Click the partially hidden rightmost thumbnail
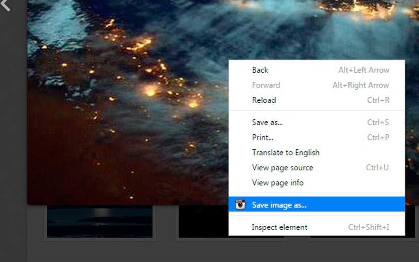The width and height of the screenshot is (419, 262). pos(411,221)
